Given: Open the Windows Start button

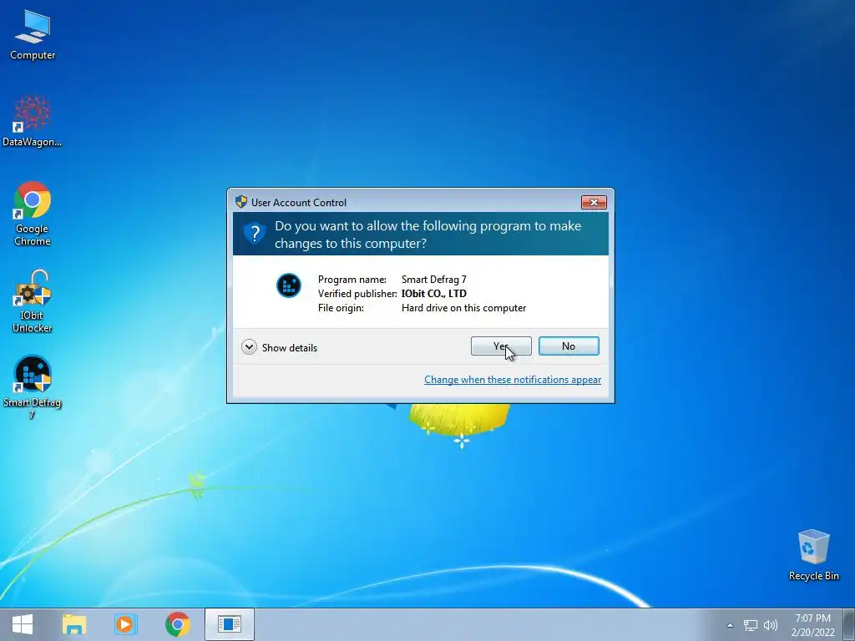Looking at the screenshot, I should pos(22,624).
